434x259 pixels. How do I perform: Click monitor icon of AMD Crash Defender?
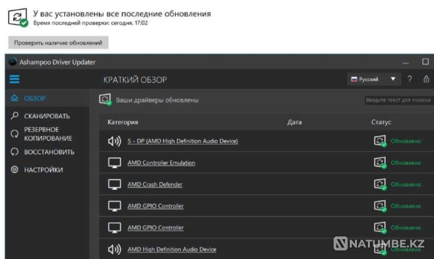click(x=114, y=184)
